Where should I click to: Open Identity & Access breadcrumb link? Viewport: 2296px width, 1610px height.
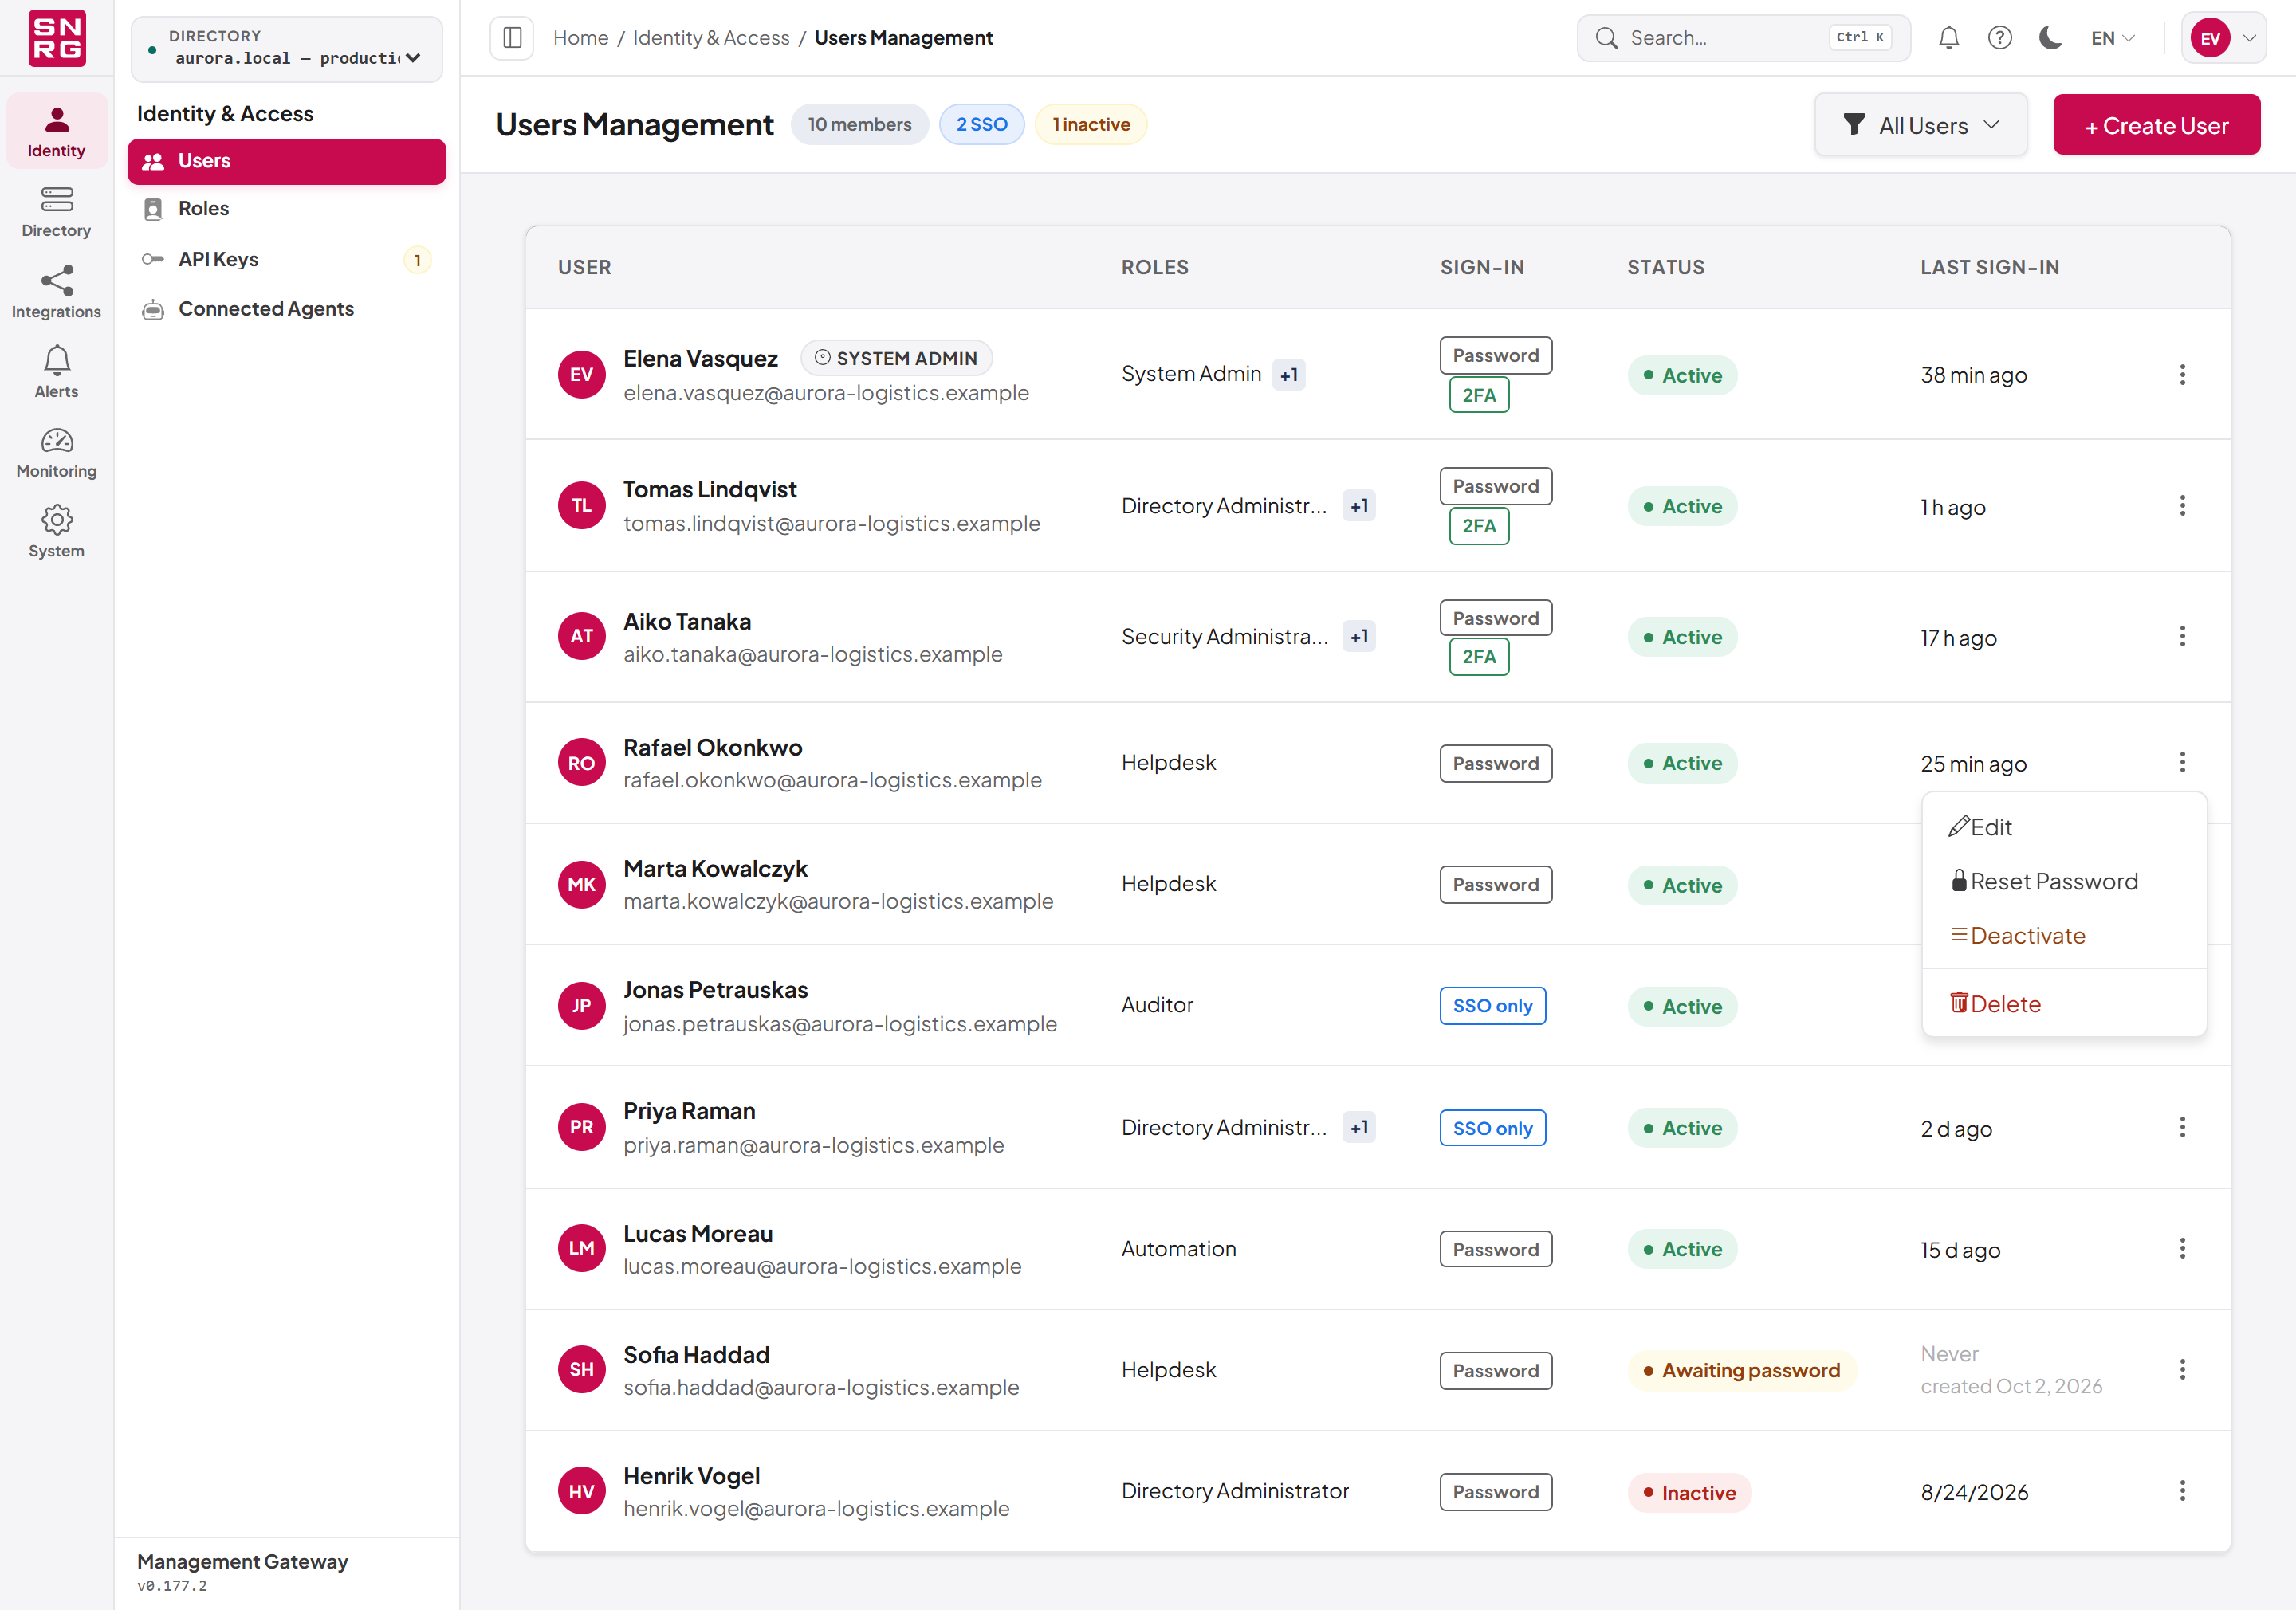(x=711, y=38)
